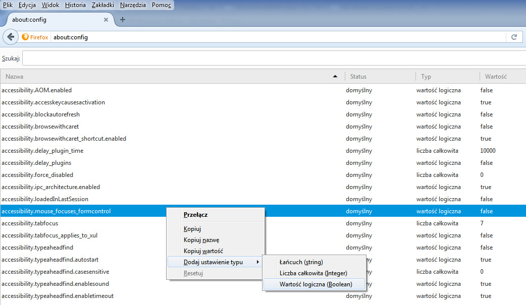The width and height of the screenshot is (526, 305).
Task: Choose Wartość logiczna (Boolean) from submenu
Action: click(315, 284)
